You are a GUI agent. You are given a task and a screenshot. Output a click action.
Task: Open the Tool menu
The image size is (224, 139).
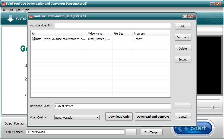18,10
